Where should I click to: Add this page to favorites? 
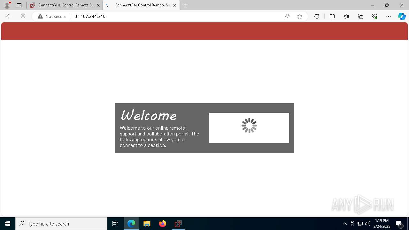tap(300, 16)
